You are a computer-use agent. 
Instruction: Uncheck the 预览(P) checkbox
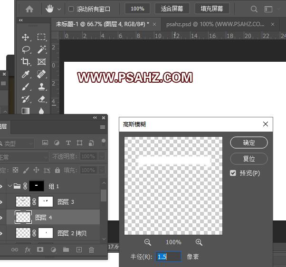pyautogui.click(x=233, y=173)
